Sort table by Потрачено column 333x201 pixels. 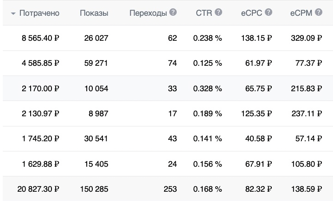(x=39, y=13)
